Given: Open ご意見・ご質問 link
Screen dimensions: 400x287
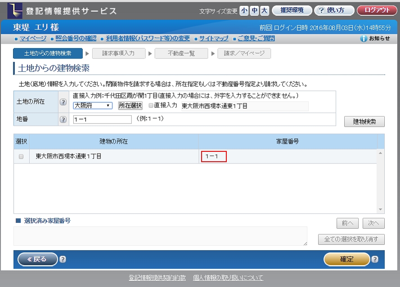Looking at the screenshot, I should [256, 39].
